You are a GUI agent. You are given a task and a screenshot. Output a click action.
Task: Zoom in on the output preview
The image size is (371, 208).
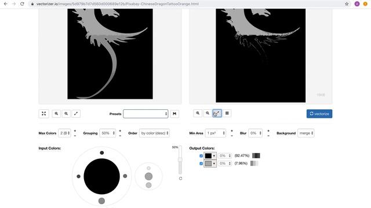[x=198, y=113]
